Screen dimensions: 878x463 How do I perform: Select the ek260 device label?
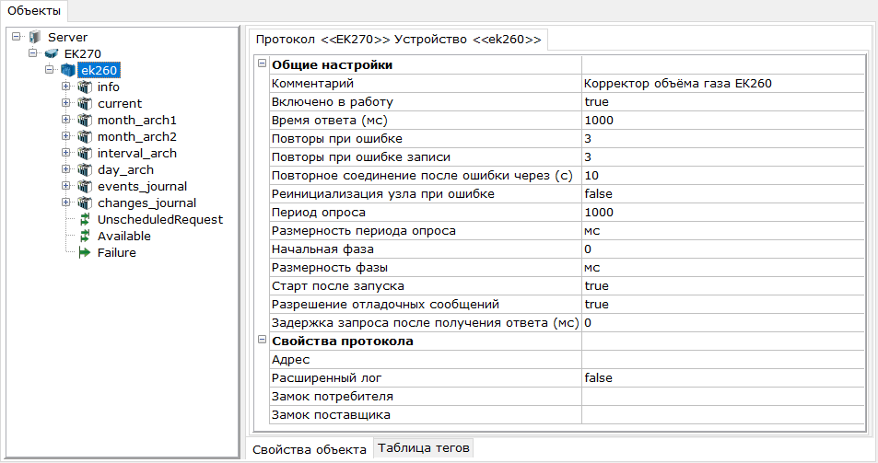pos(100,71)
